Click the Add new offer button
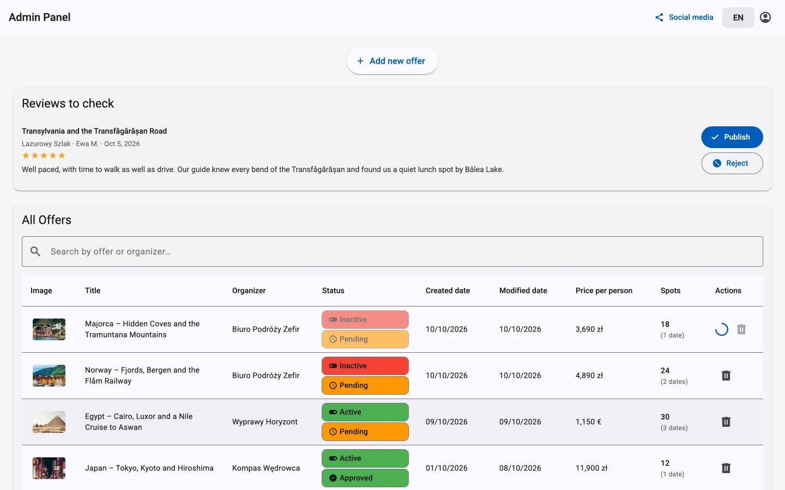This screenshot has height=490, width=785. [392, 61]
